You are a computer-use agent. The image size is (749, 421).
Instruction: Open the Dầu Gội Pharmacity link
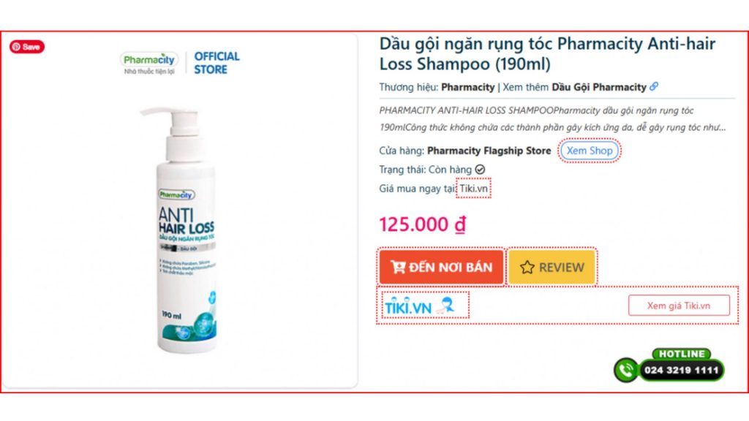(598, 88)
